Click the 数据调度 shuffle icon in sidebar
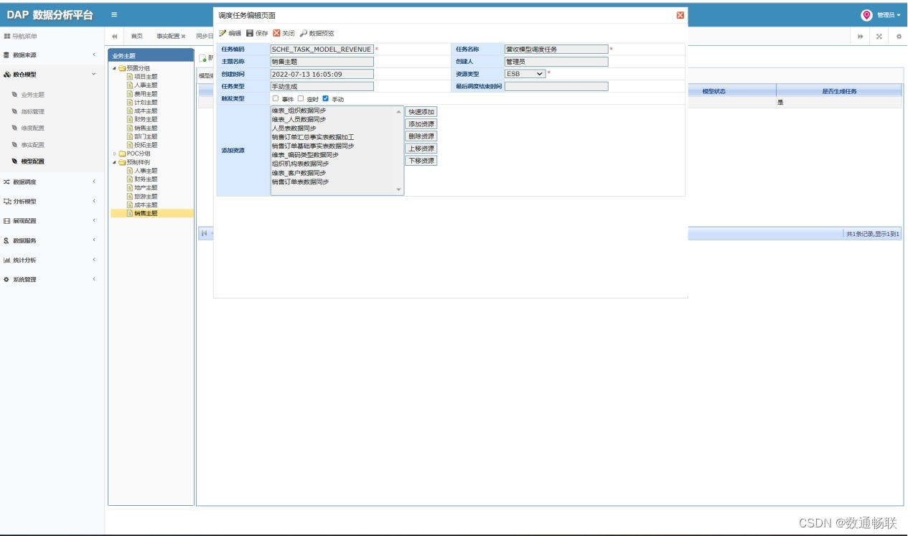Image resolution: width=908 pixels, height=536 pixels. (x=6, y=182)
